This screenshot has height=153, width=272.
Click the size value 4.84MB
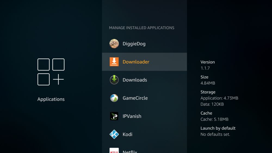tap(208, 83)
